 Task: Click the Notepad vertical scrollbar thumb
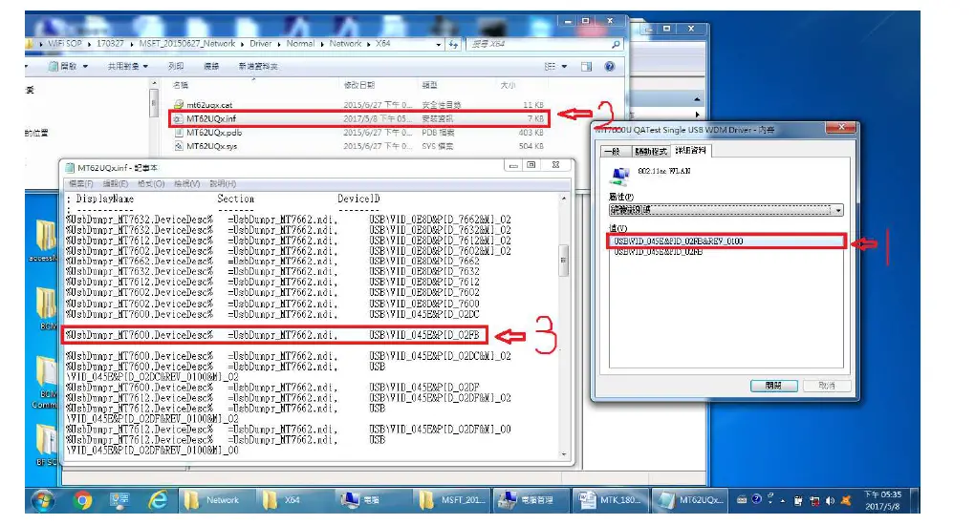[563, 260]
